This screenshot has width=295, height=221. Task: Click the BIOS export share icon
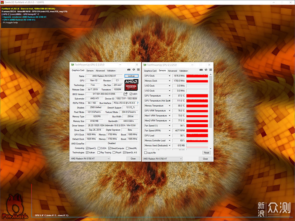click(x=126, y=94)
